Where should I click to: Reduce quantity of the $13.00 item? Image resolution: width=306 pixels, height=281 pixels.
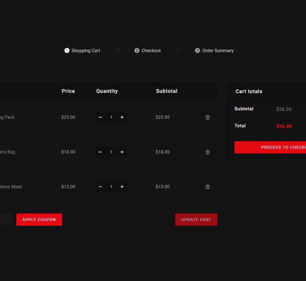pyautogui.click(x=100, y=187)
